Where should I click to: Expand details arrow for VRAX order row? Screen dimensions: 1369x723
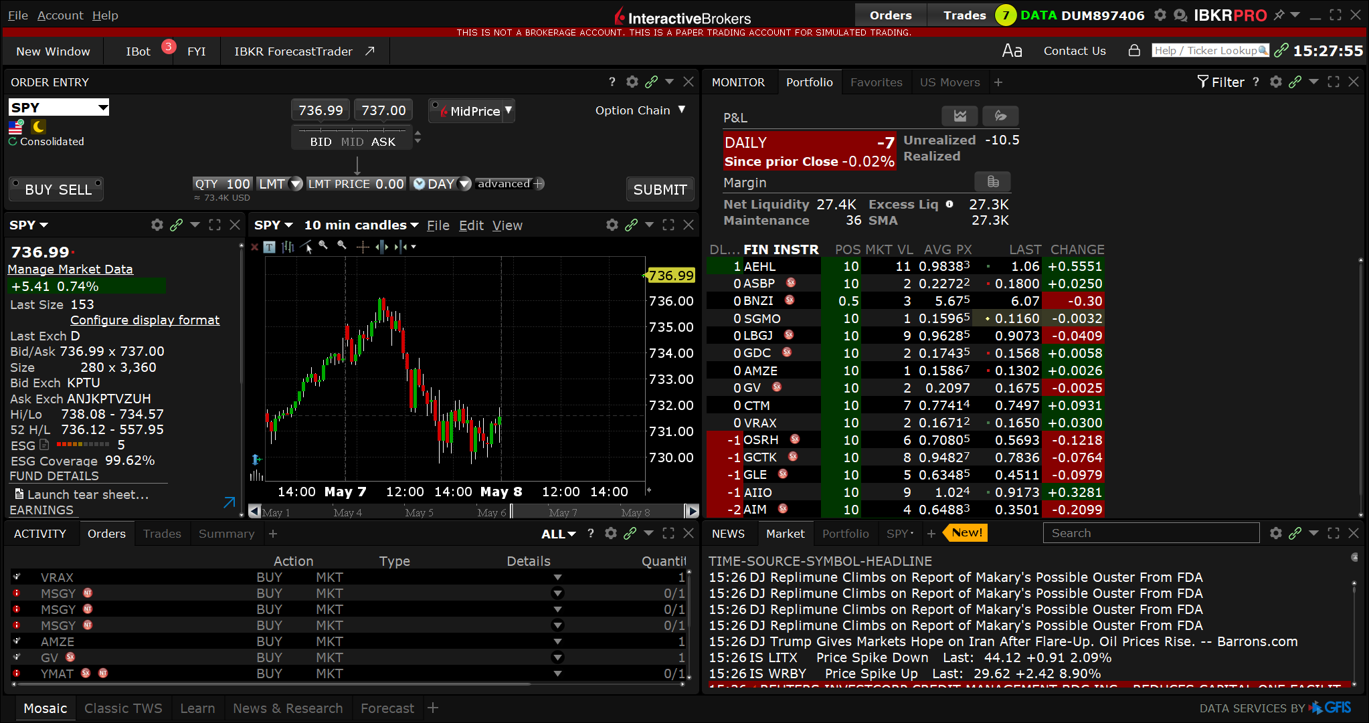click(x=557, y=577)
